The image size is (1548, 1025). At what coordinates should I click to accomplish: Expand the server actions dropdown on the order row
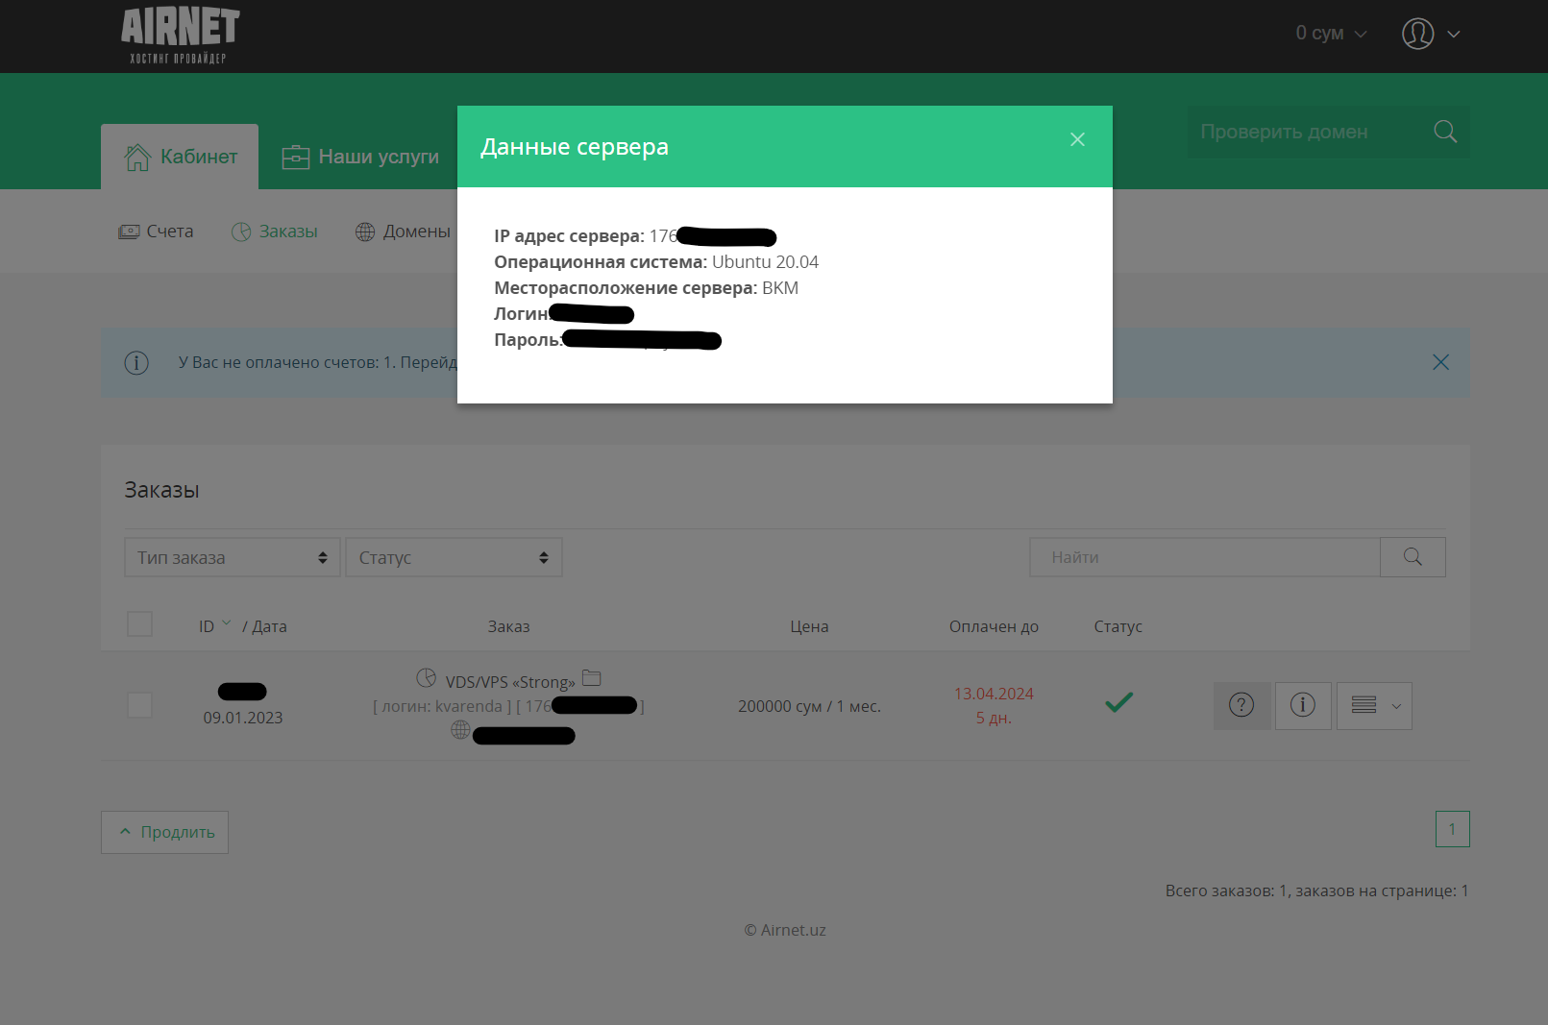pos(1374,705)
